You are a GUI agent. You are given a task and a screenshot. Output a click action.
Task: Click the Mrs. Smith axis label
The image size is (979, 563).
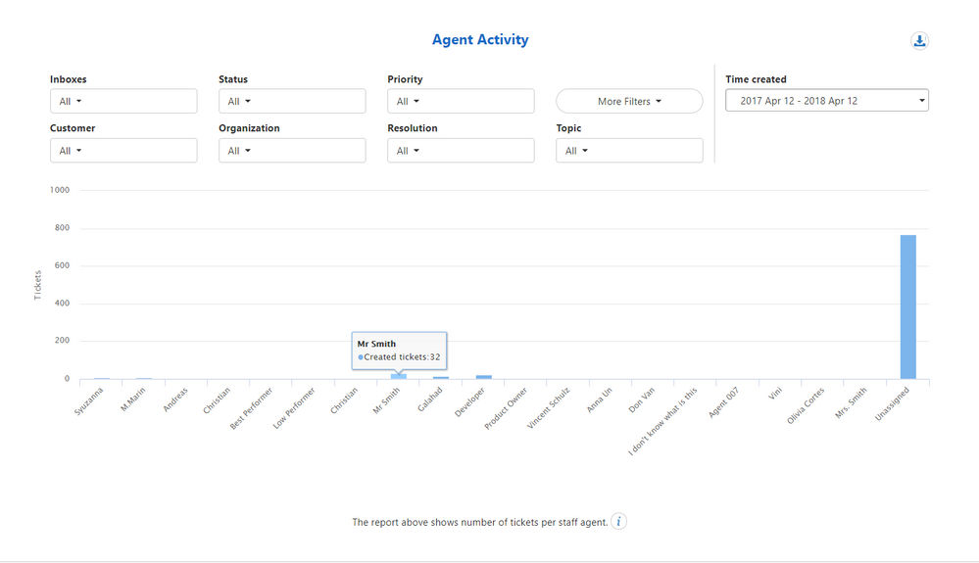(851, 402)
